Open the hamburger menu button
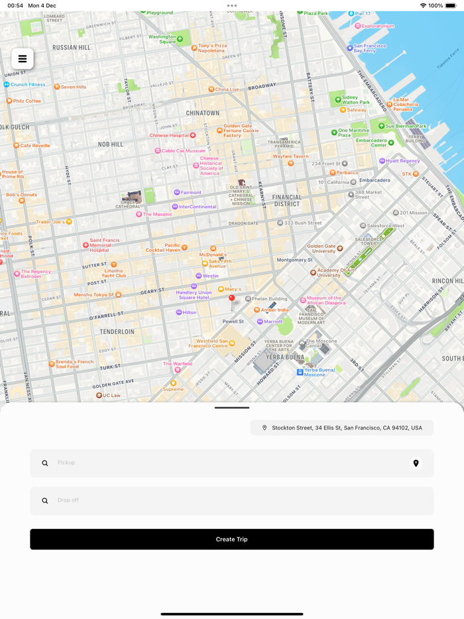 tap(23, 59)
